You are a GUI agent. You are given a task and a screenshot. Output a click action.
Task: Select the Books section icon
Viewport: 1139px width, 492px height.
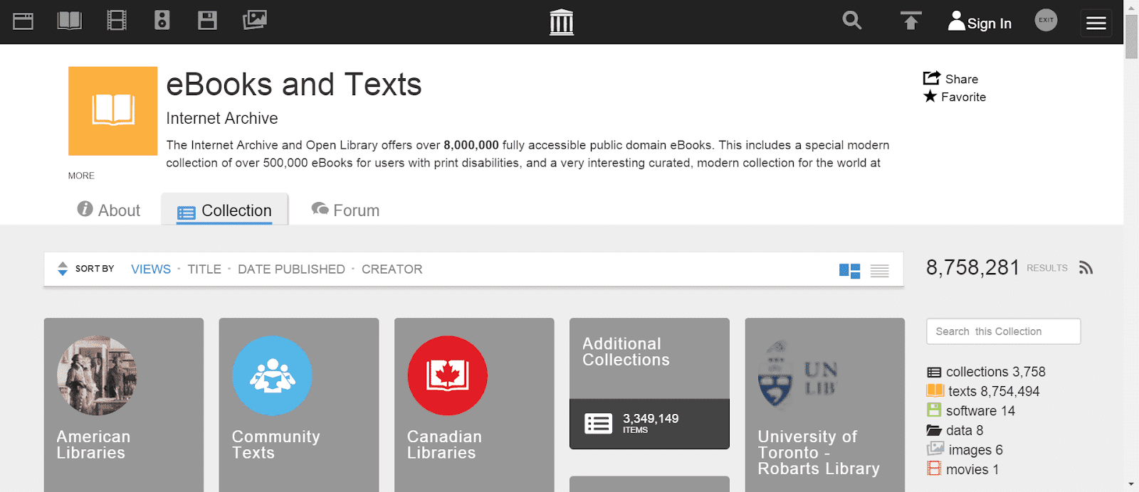pos(69,21)
